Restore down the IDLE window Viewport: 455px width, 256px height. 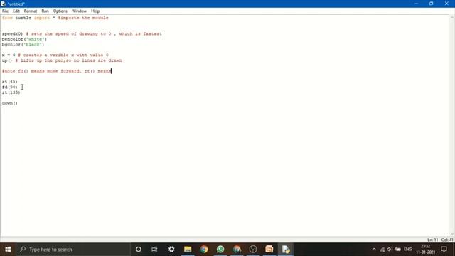(432, 4)
